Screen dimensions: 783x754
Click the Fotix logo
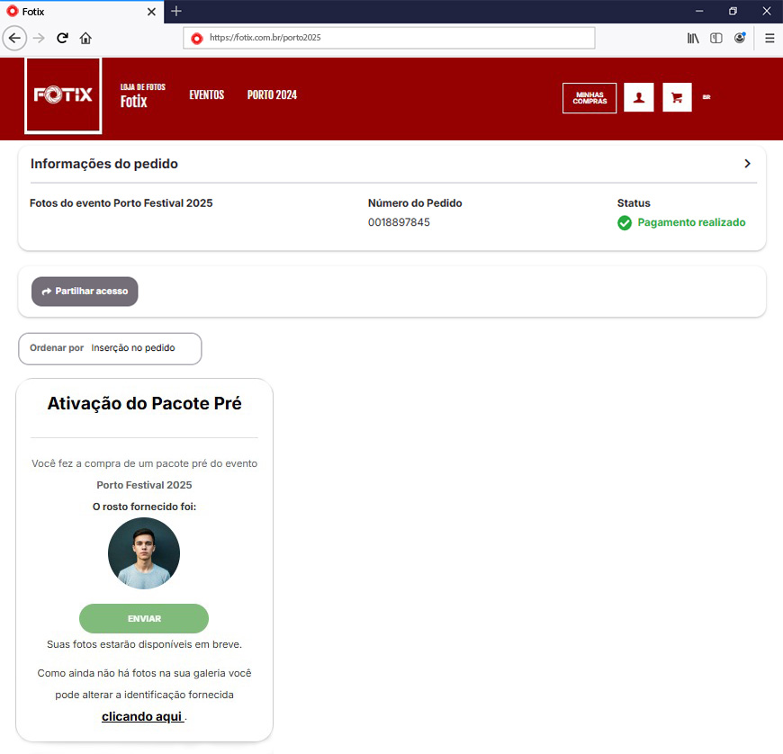pyautogui.click(x=63, y=96)
